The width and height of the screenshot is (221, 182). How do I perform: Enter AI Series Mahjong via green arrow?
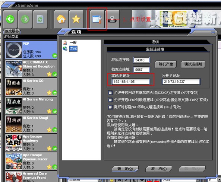(54, 111)
